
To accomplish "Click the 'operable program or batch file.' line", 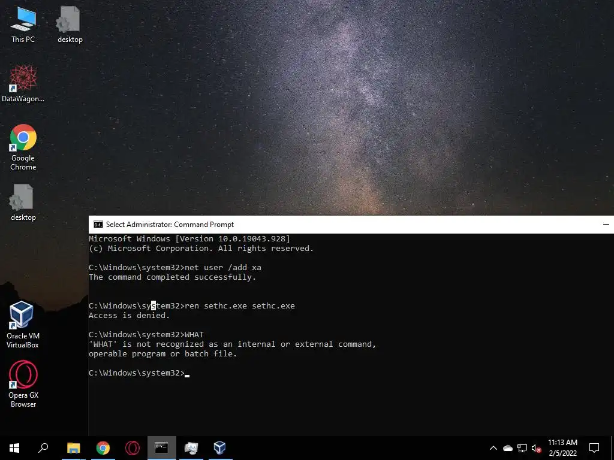I will (163, 354).
